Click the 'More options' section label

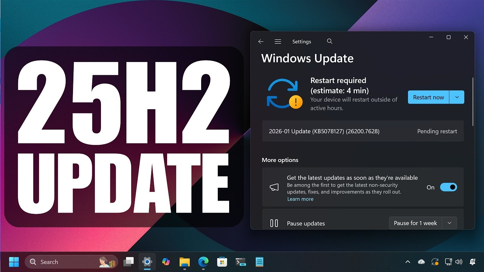(x=280, y=160)
